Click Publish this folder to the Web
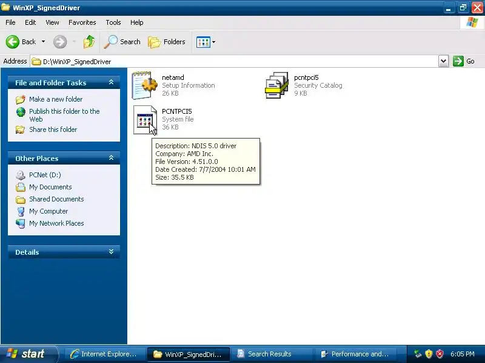The image size is (485, 363). (x=64, y=115)
